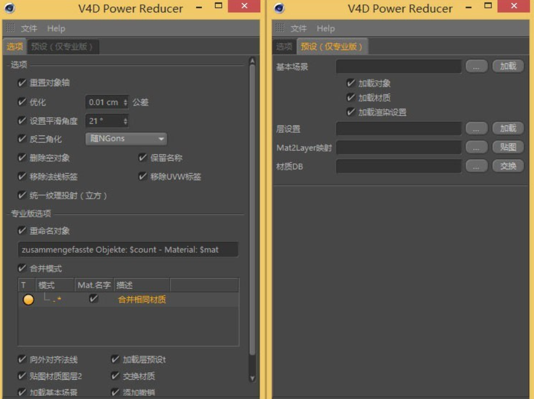Click the 层设置 path input field

399,129
